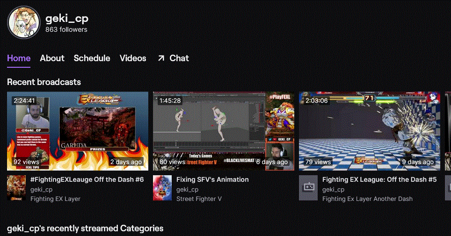Click the 863 followers text
Screen dimensions: 451x236
coord(66,29)
